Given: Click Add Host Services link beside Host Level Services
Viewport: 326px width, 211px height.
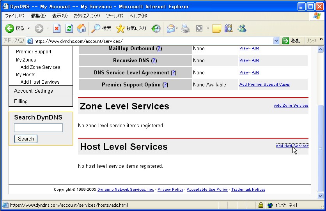Looking at the screenshot, I should pyautogui.click(x=292, y=146).
